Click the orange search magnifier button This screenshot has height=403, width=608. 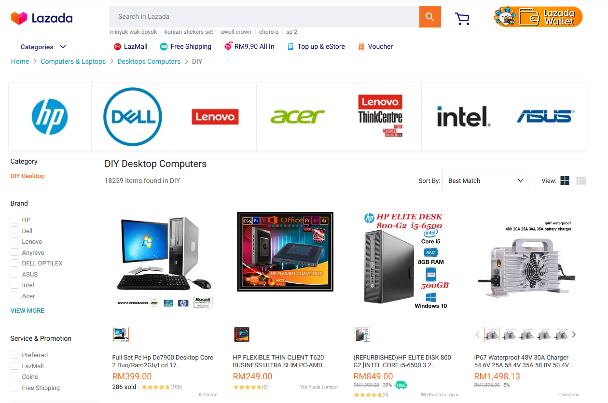(x=430, y=17)
